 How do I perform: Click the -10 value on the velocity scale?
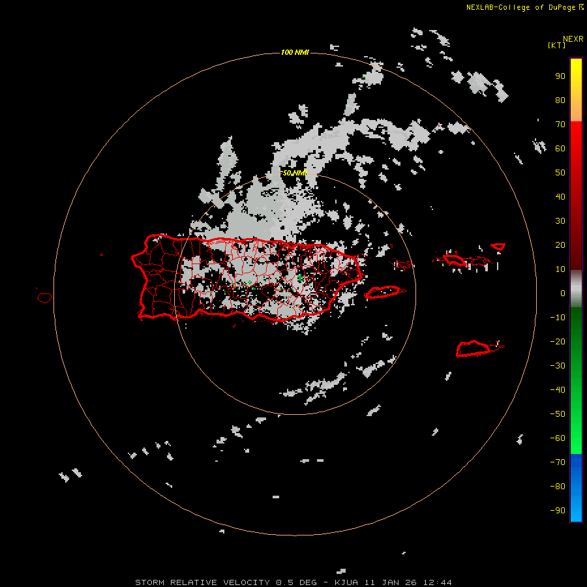[558, 318]
